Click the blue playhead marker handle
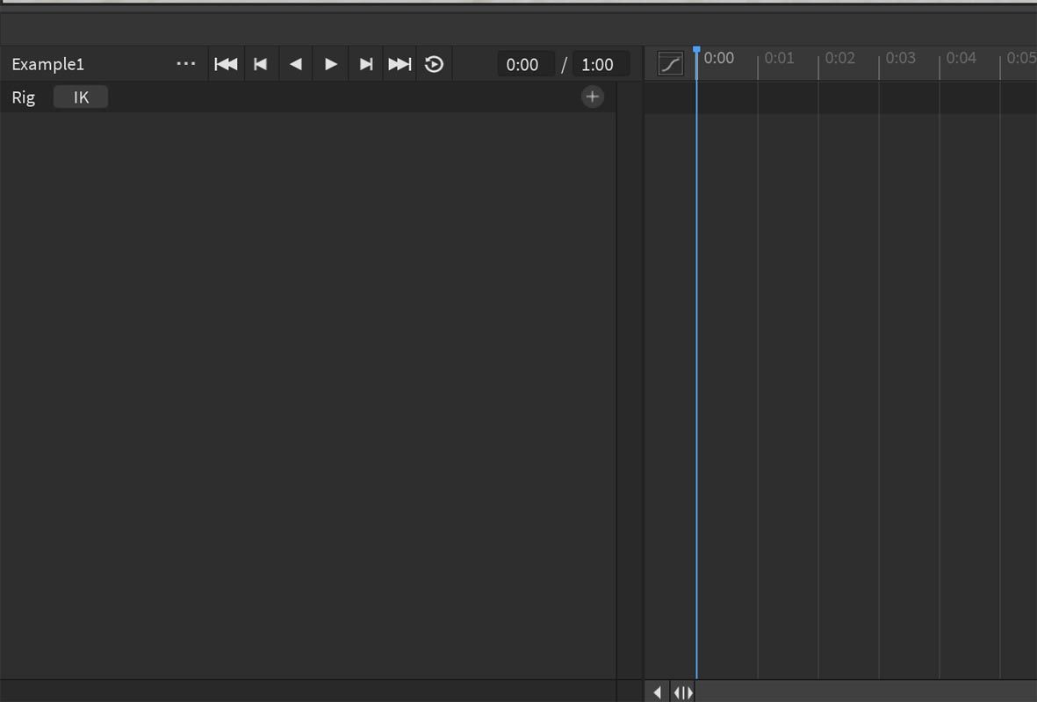 tap(696, 50)
